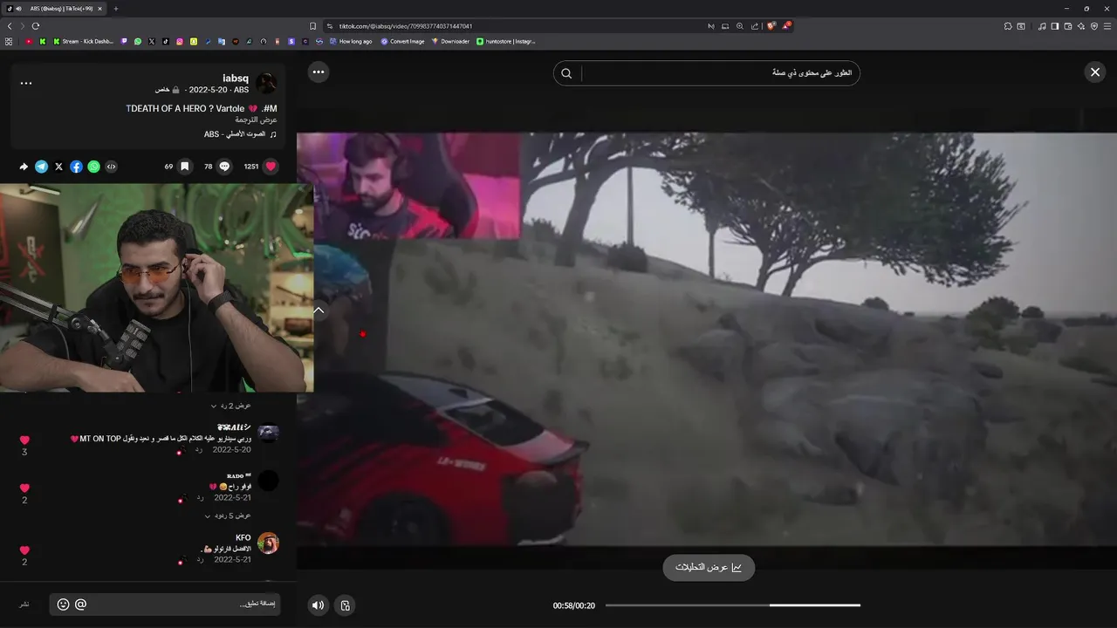The width and height of the screenshot is (1117, 628).
Task: Open a new browser tab
Action: coord(115,9)
